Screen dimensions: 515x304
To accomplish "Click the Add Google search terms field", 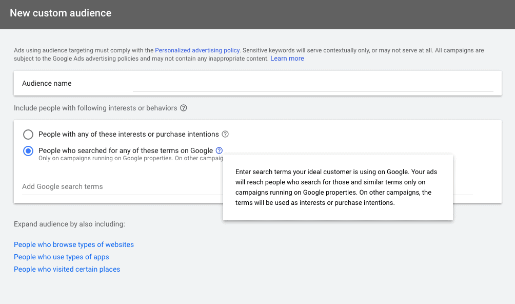I will 118,187.
